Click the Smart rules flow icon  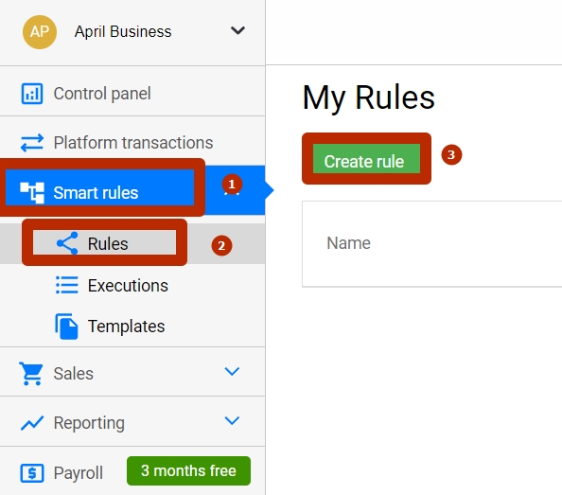pyautogui.click(x=32, y=192)
